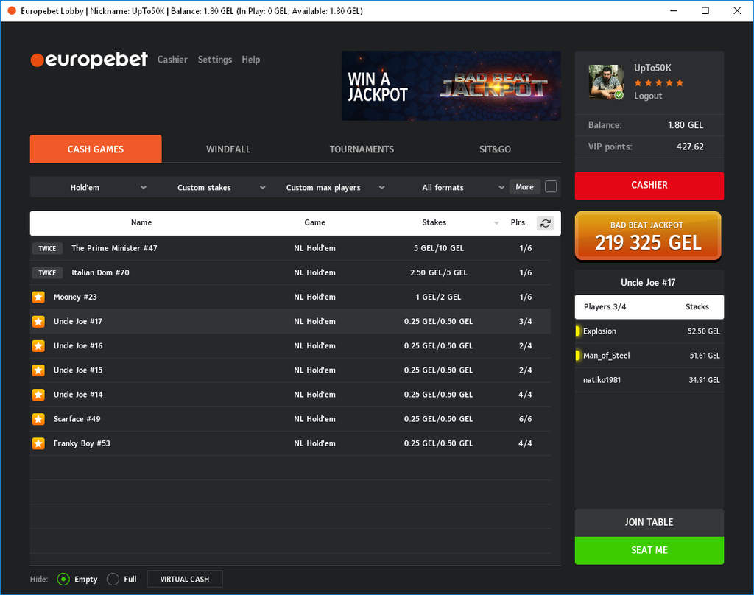
Task: Click the UpTo50K profile avatar
Action: (x=606, y=82)
